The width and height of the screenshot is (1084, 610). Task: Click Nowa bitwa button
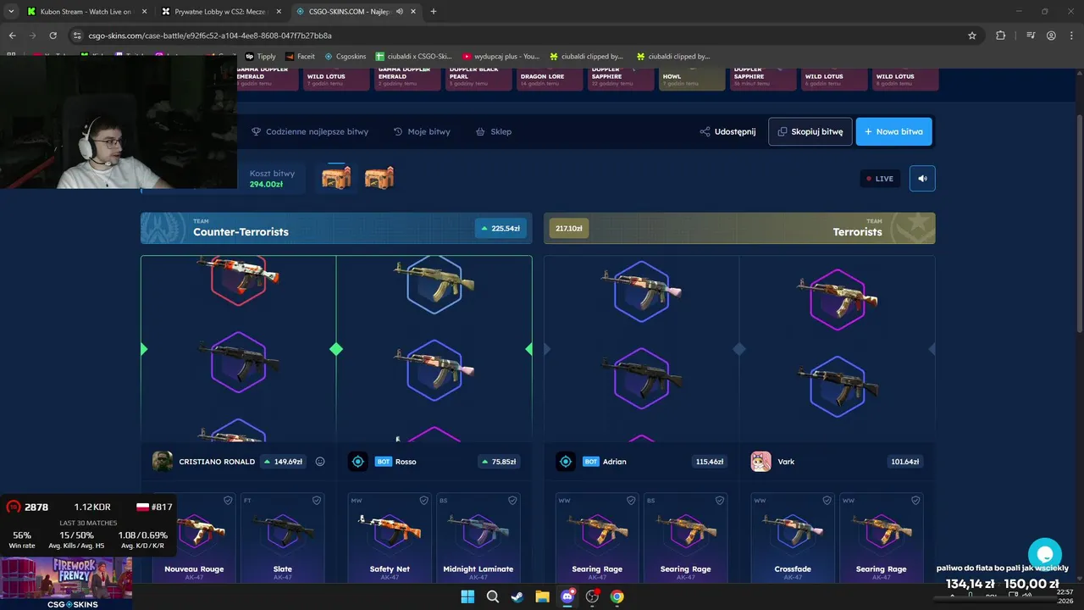pos(893,131)
